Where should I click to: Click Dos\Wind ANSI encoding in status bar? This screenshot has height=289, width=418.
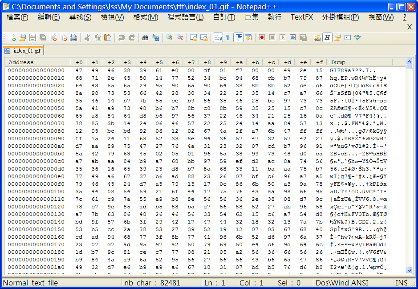tap(342, 283)
